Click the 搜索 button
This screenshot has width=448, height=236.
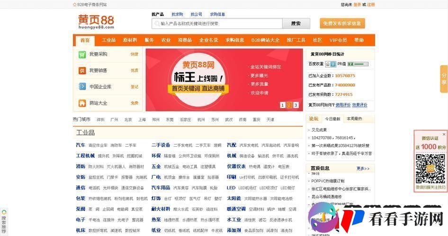tap(296, 24)
